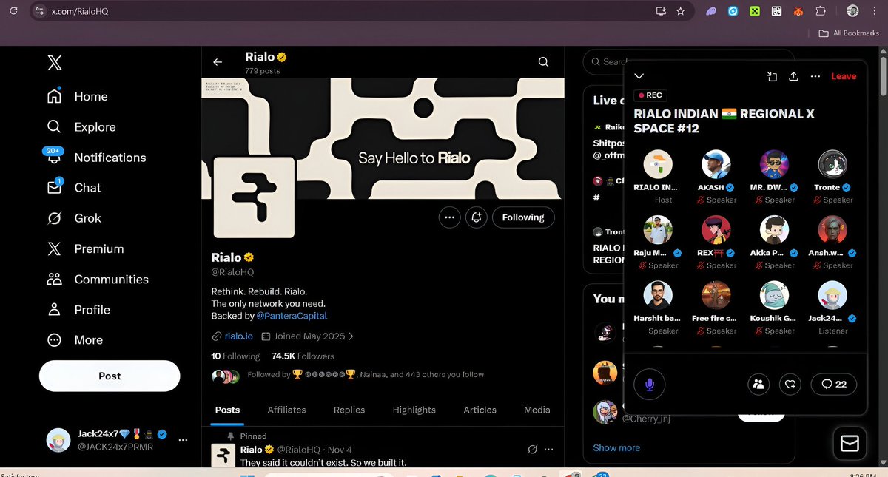Open the Say Hello to Rialo banner

[x=383, y=138]
